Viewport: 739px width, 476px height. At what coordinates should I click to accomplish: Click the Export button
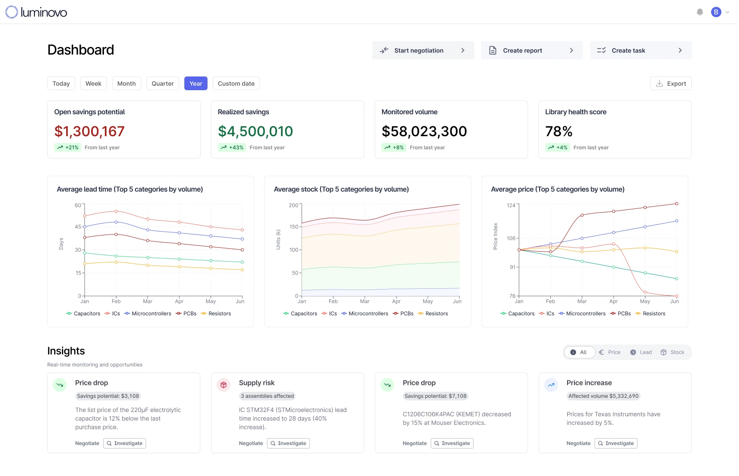(671, 83)
